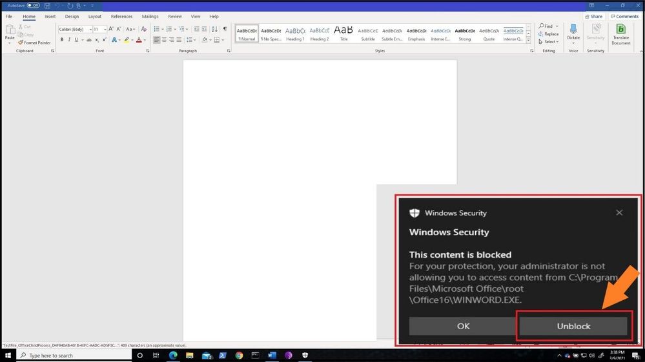Open the font name dropdown (Calibri Body)
Viewport: 645px width, 362px height.
(x=90, y=29)
